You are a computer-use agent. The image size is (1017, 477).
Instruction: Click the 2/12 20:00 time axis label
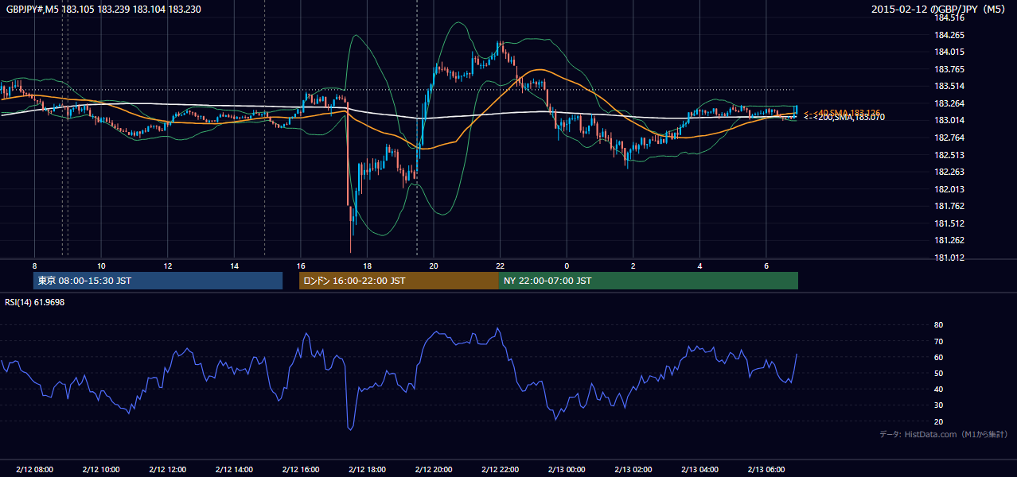pos(433,470)
